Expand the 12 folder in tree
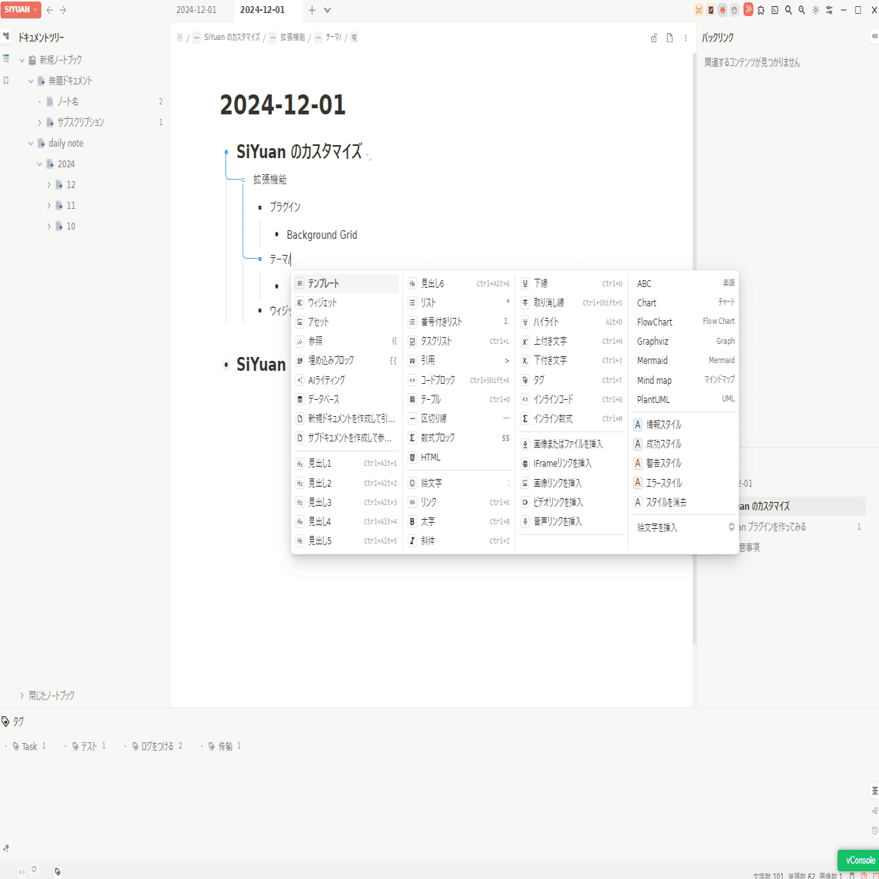The image size is (879, 879). (49, 185)
